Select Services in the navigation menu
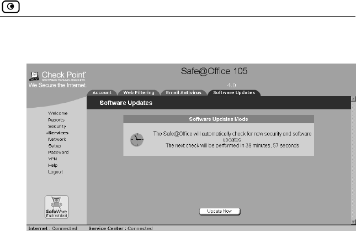Screen dimensions: 356x231 pyautogui.click(x=58, y=133)
